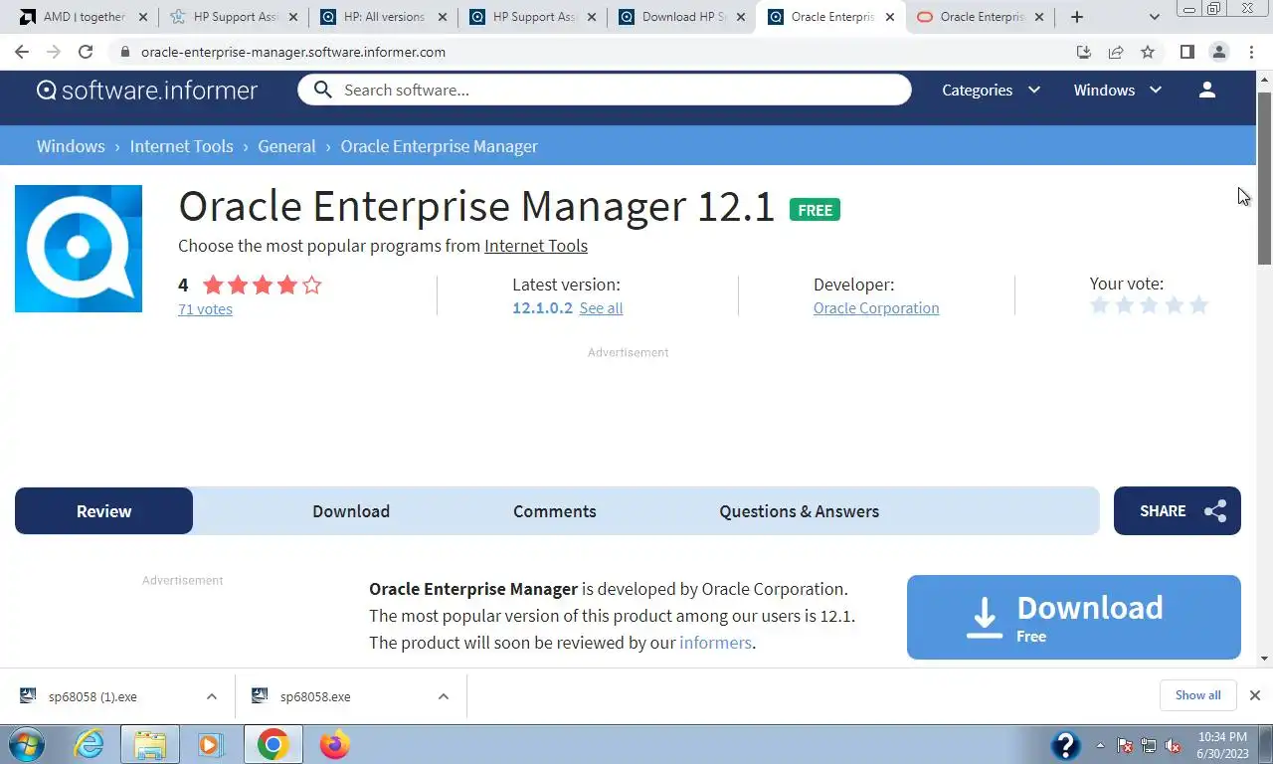Click the Oracle Enterprise Manager app icon

[x=79, y=249]
